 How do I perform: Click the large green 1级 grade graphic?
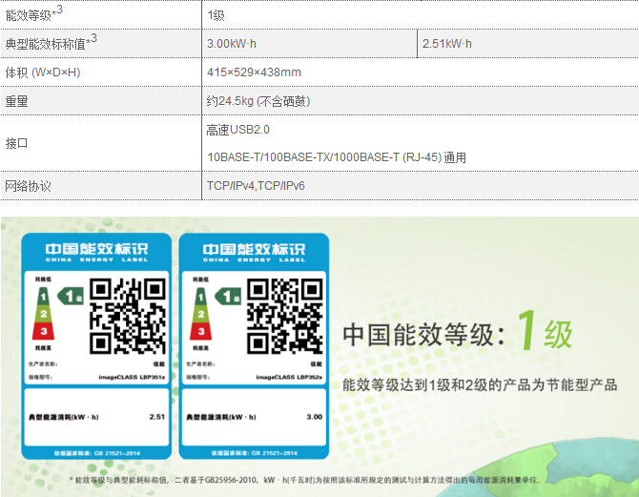click(x=542, y=333)
